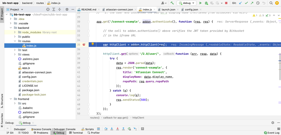The height and width of the screenshot is (135, 281).
Task: Open Git history clock icon
Action: pyautogui.click(x=258, y=3)
